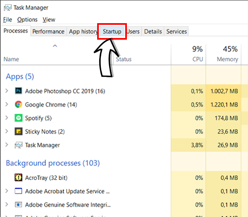Sort by the CPU column header
This screenshot has height=217, width=248.
[x=198, y=59]
